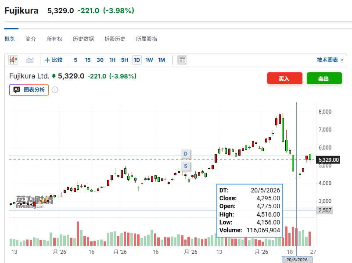The height and width of the screenshot is (263, 352).
Task: Open the 所有权 ownership tab
Action: coord(54,39)
